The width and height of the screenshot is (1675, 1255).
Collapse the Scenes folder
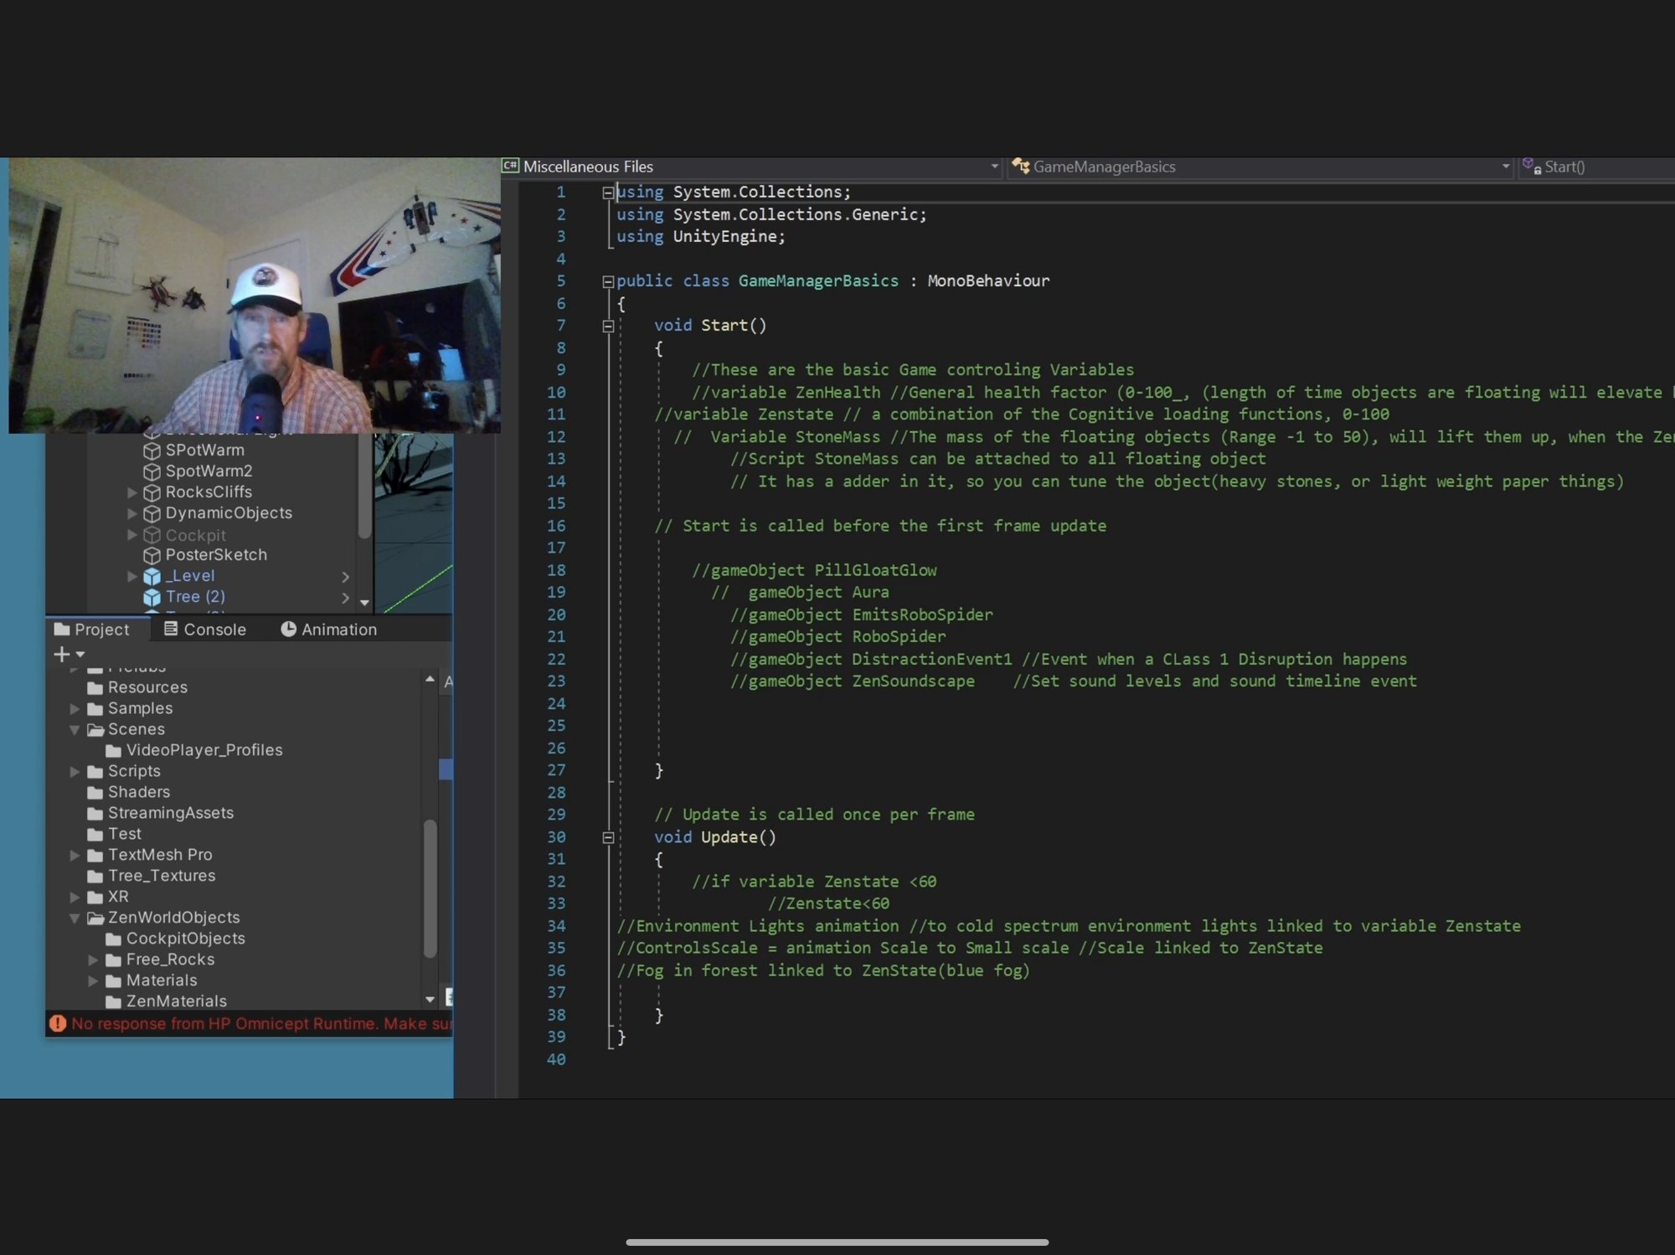[75, 729]
